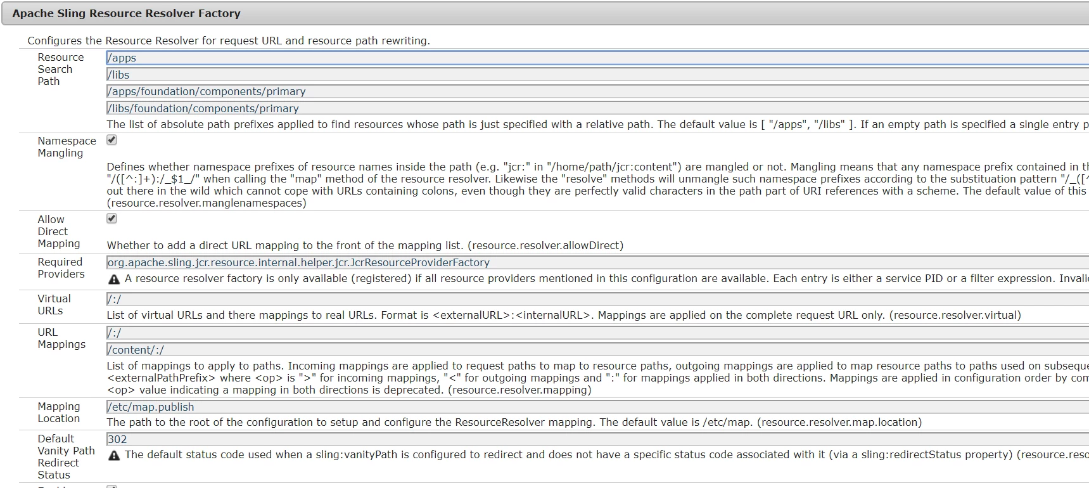The image size is (1089, 488).
Task: Click the Virtual URLs /:/ field
Action: [597, 299]
